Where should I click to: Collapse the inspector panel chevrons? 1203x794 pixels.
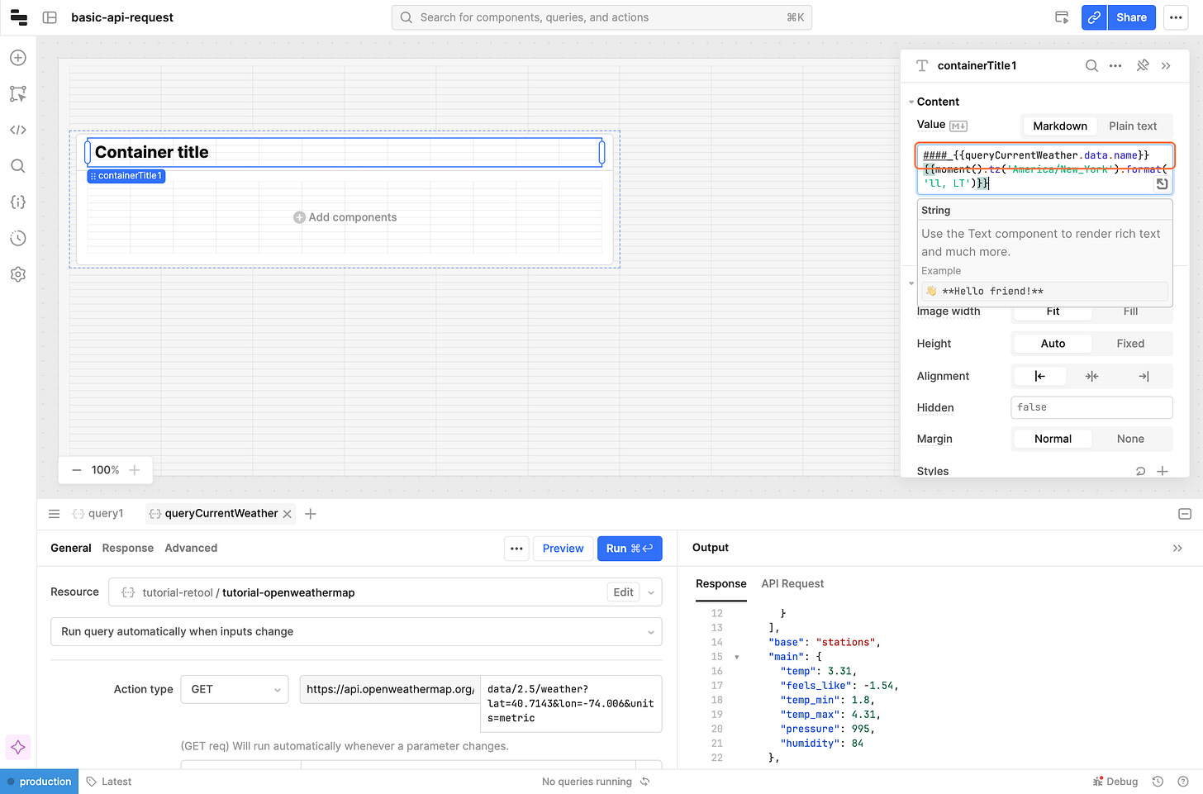[x=1166, y=66]
